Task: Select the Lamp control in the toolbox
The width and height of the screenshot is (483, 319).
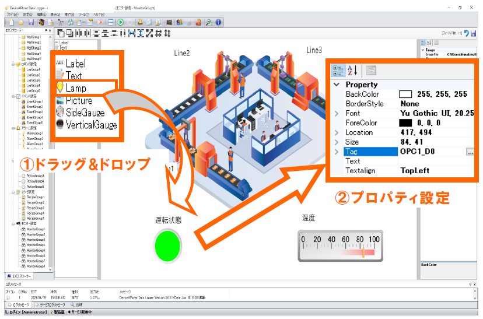Action: coord(75,88)
